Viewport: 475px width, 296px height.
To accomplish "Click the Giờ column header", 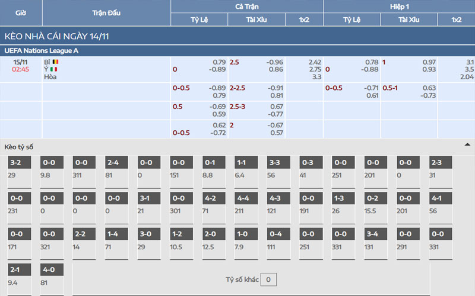I will [21, 12].
